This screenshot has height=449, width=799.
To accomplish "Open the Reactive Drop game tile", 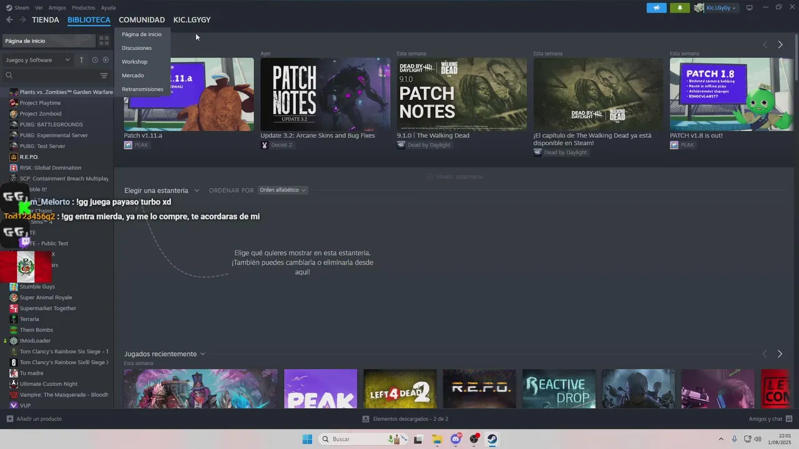I will [x=559, y=389].
